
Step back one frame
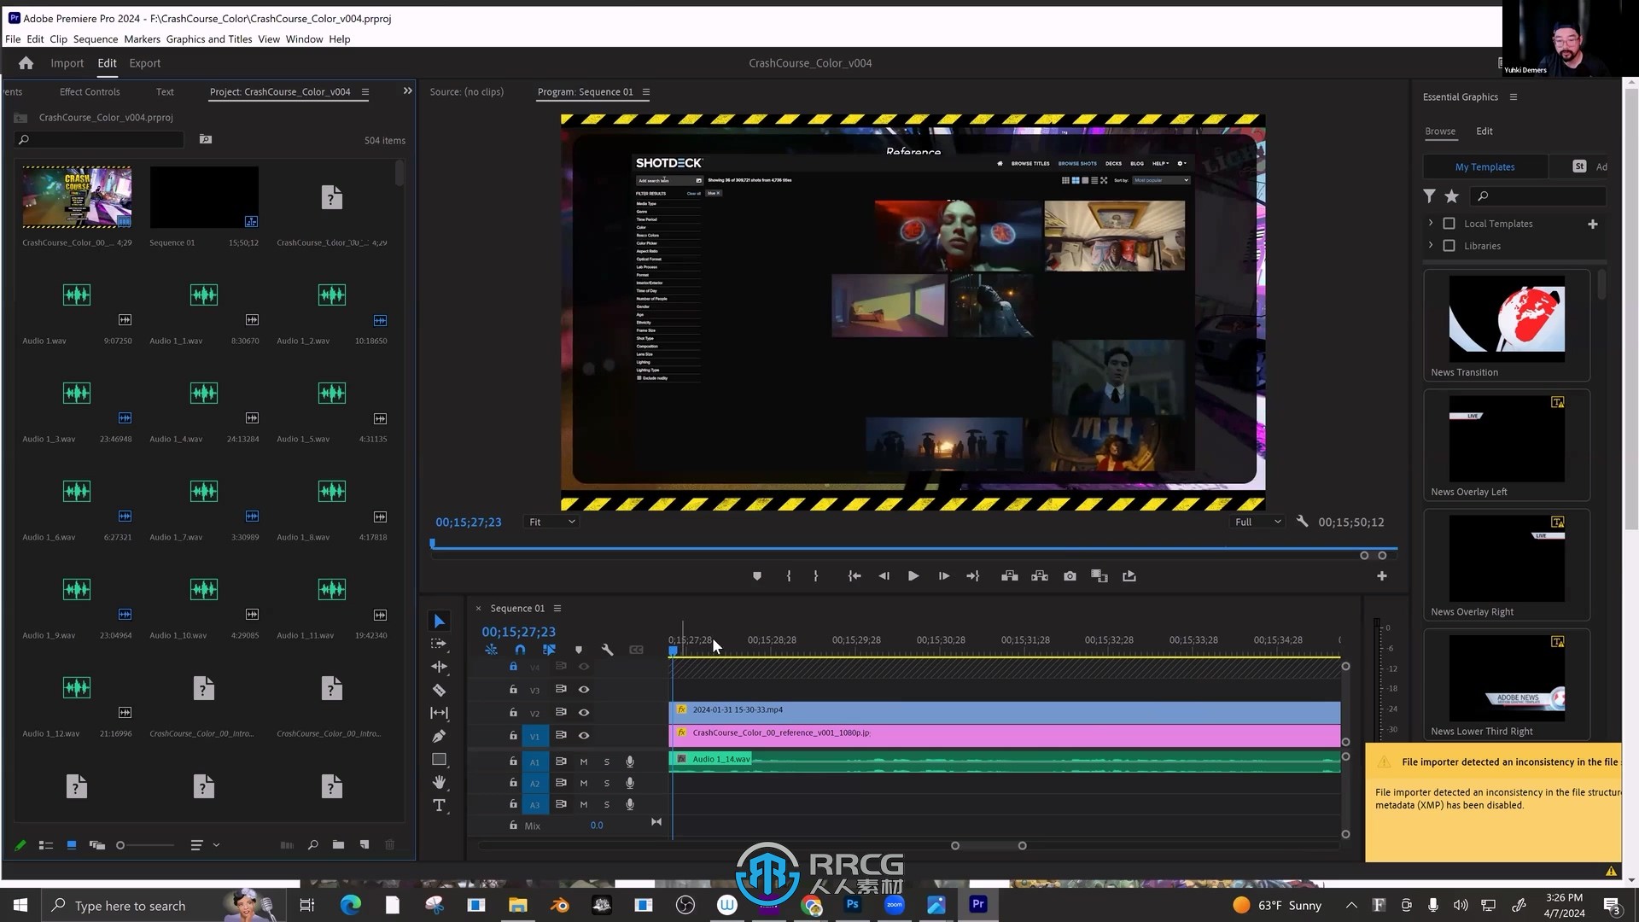pos(884,576)
